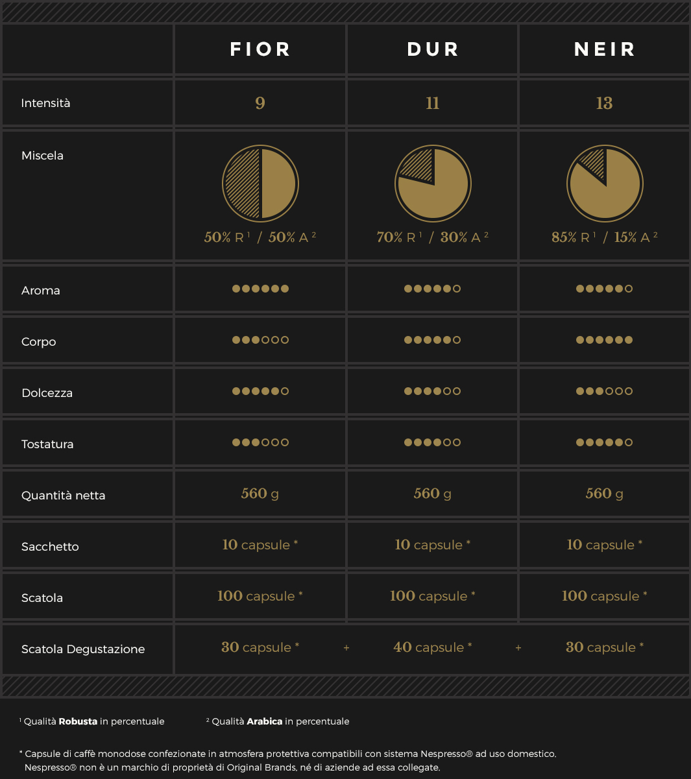Click DUR Scatola 100 capsule cell
This screenshot has width=691, height=779.
pyautogui.click(x=433, y=596)
